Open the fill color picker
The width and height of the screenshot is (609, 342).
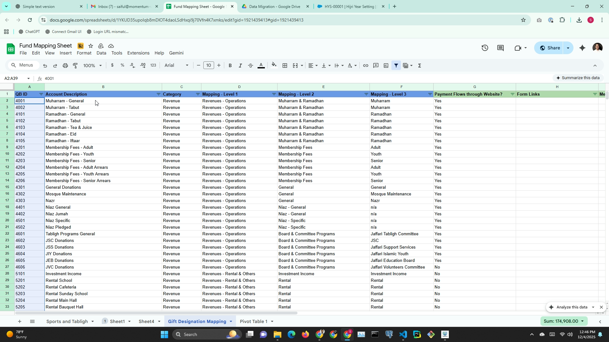click(274, 66)
